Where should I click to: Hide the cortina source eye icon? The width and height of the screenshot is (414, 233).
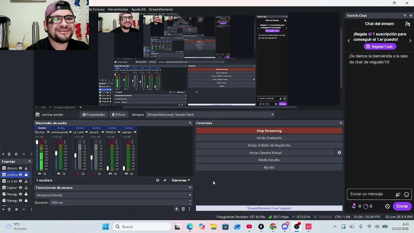pyautogui.click(x=20, y=175)
